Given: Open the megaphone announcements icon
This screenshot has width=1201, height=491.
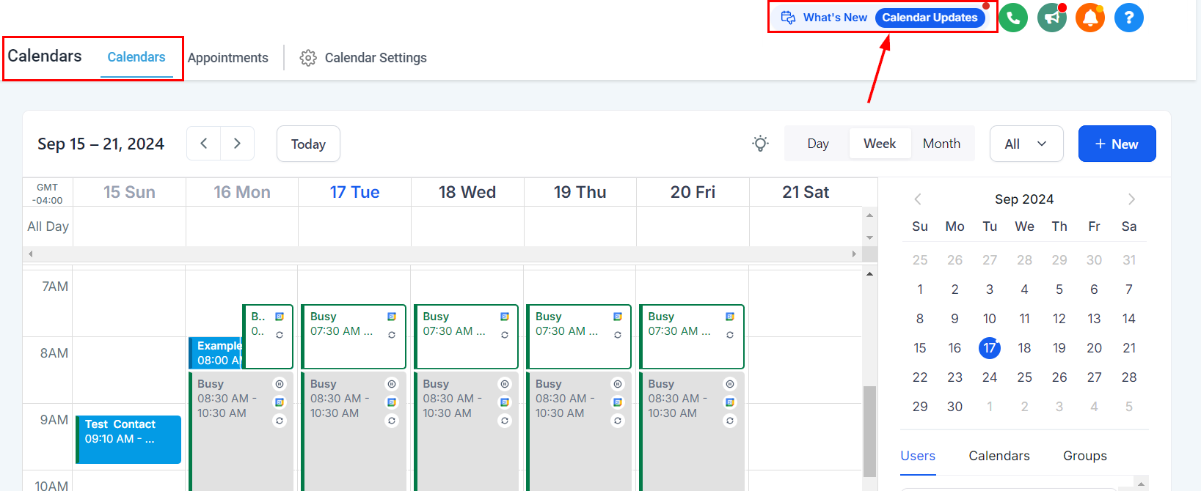Looking at the screenshot, I should 1052,18.
